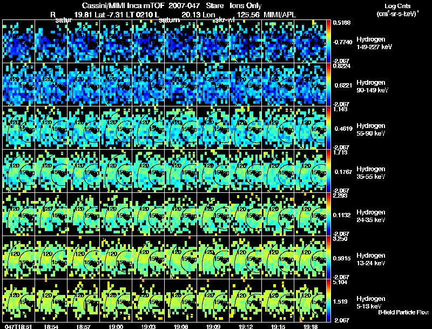Viewport: 432px width, 329px height.
Task: Select the 'Hydrogen 55-90 keV' row label
Action: 371,130
